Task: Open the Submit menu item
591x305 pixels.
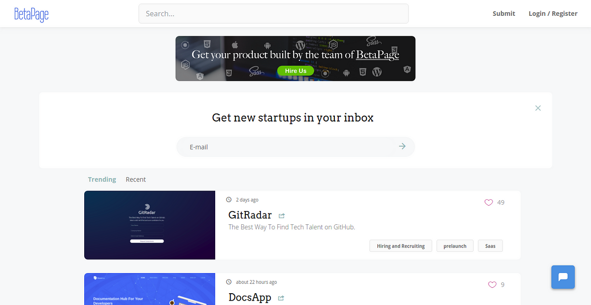Action: pos(503,13)
